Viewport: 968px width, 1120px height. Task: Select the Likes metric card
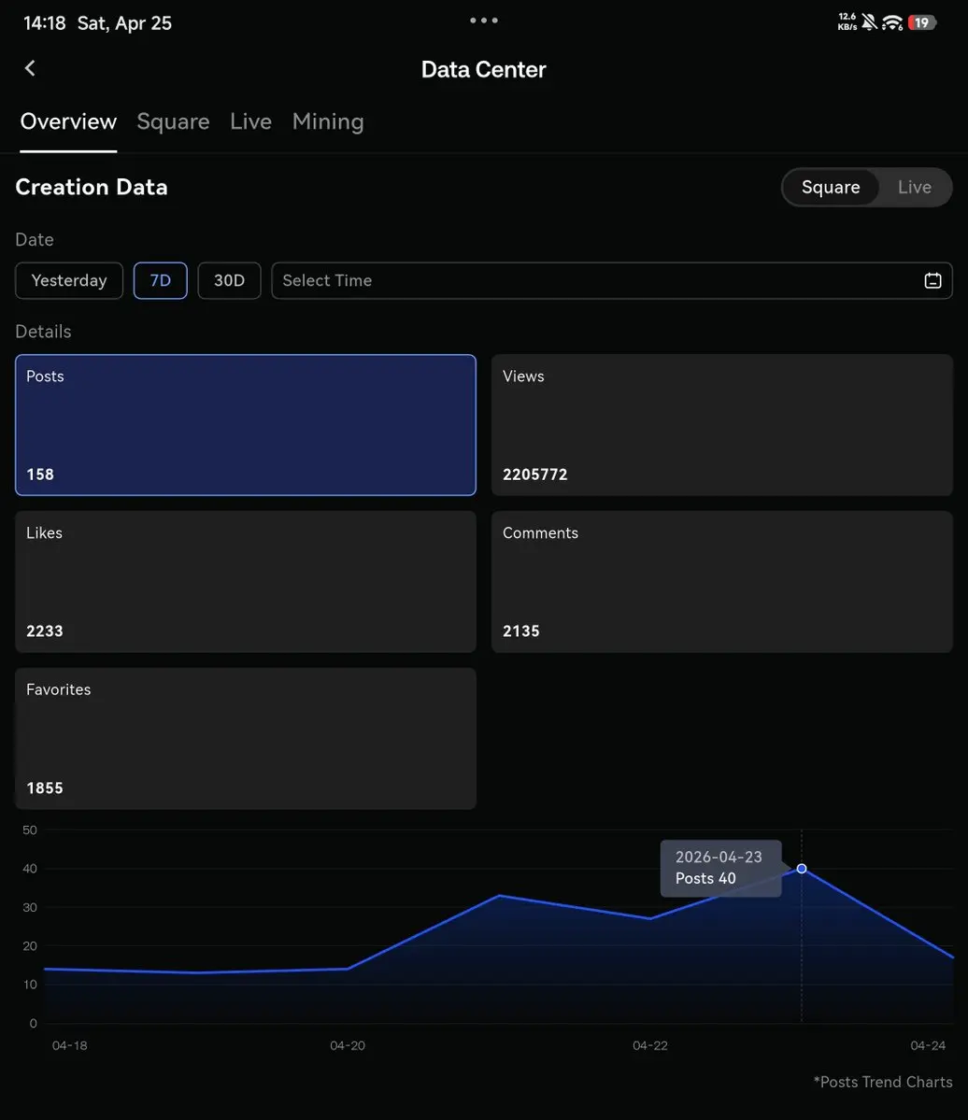tap(245, 581)
